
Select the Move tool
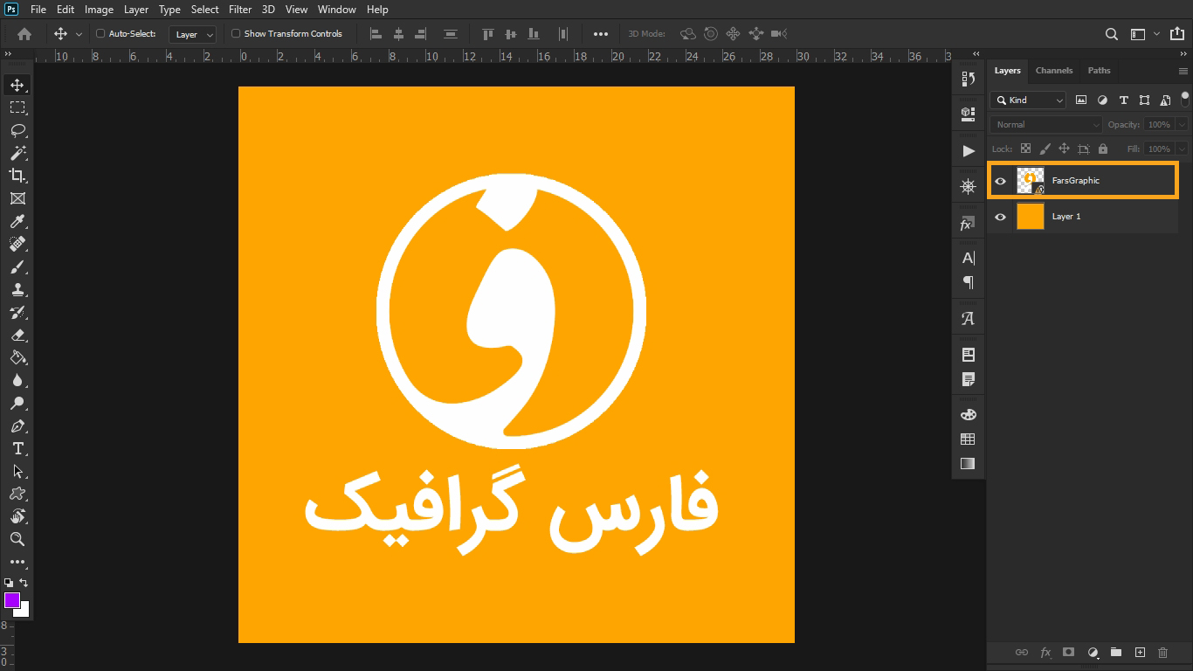click(17, 85)
